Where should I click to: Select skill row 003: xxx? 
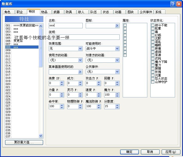(22, 32)
